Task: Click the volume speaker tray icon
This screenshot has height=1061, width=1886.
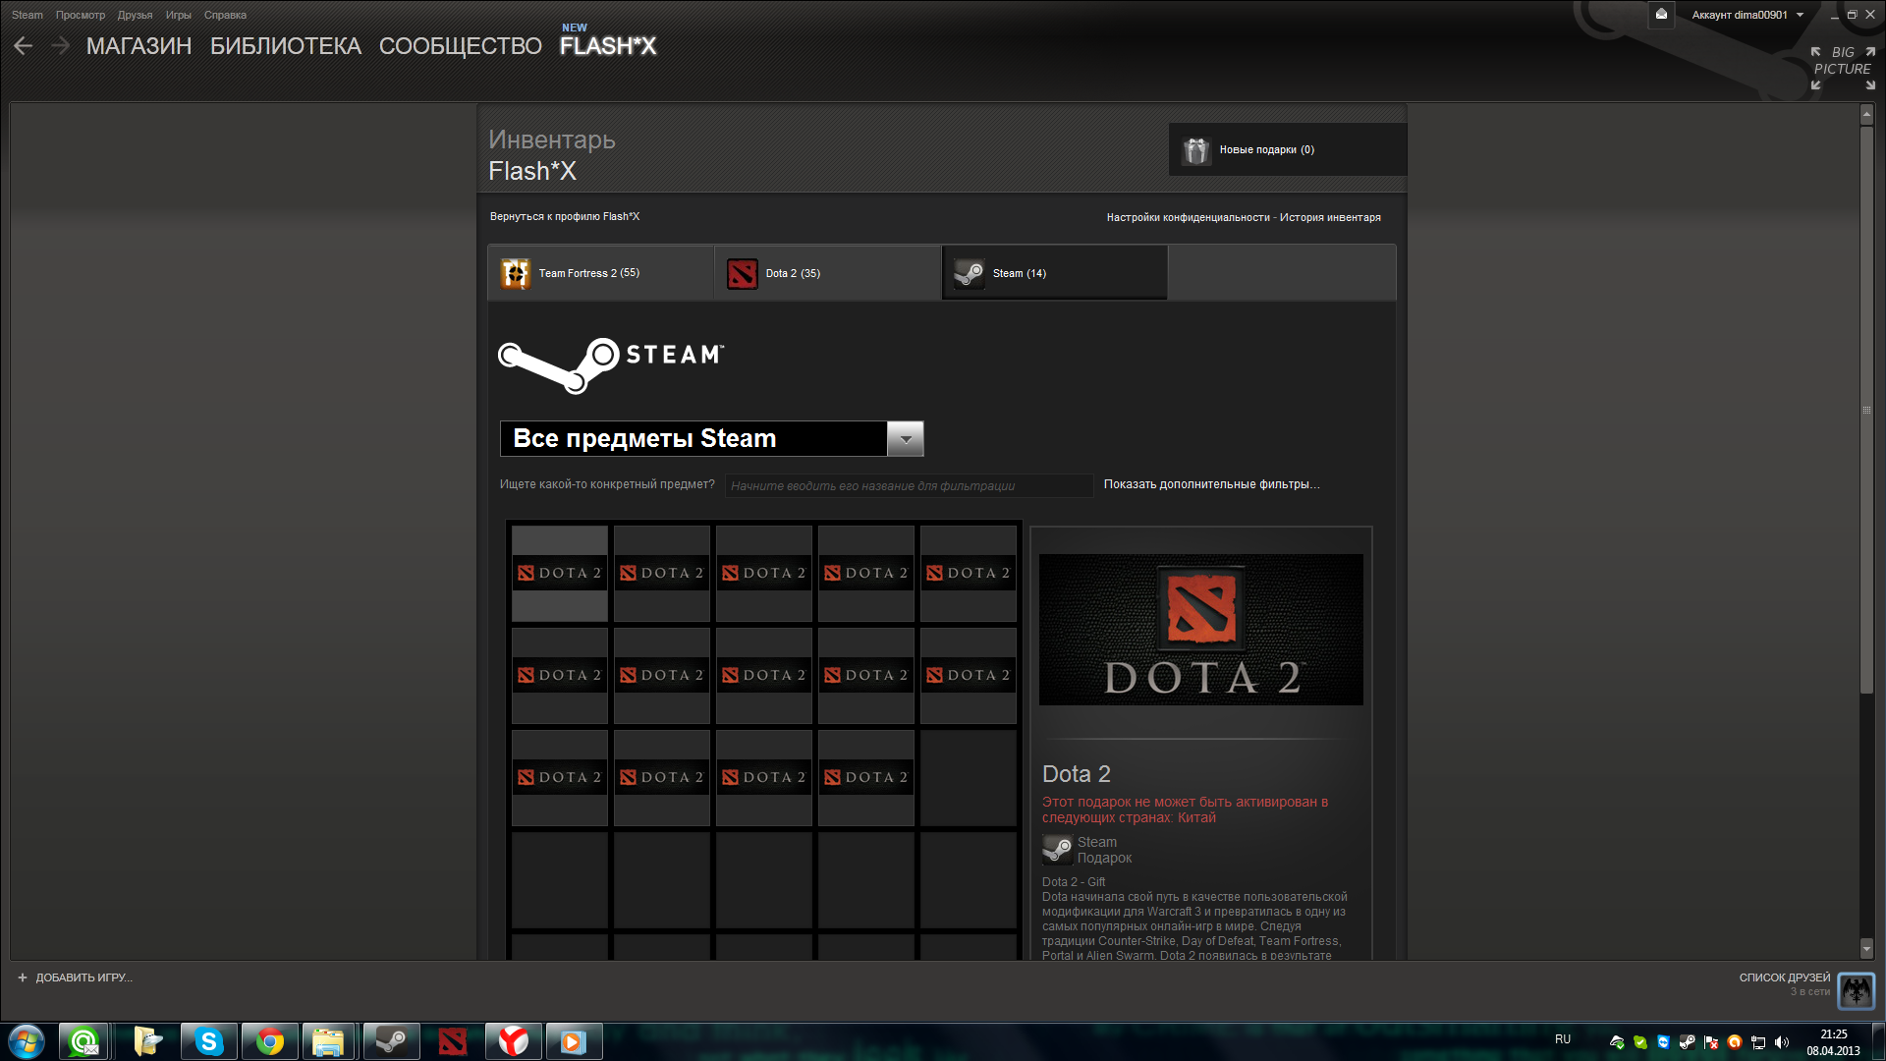Action: click(1782, 1042)
